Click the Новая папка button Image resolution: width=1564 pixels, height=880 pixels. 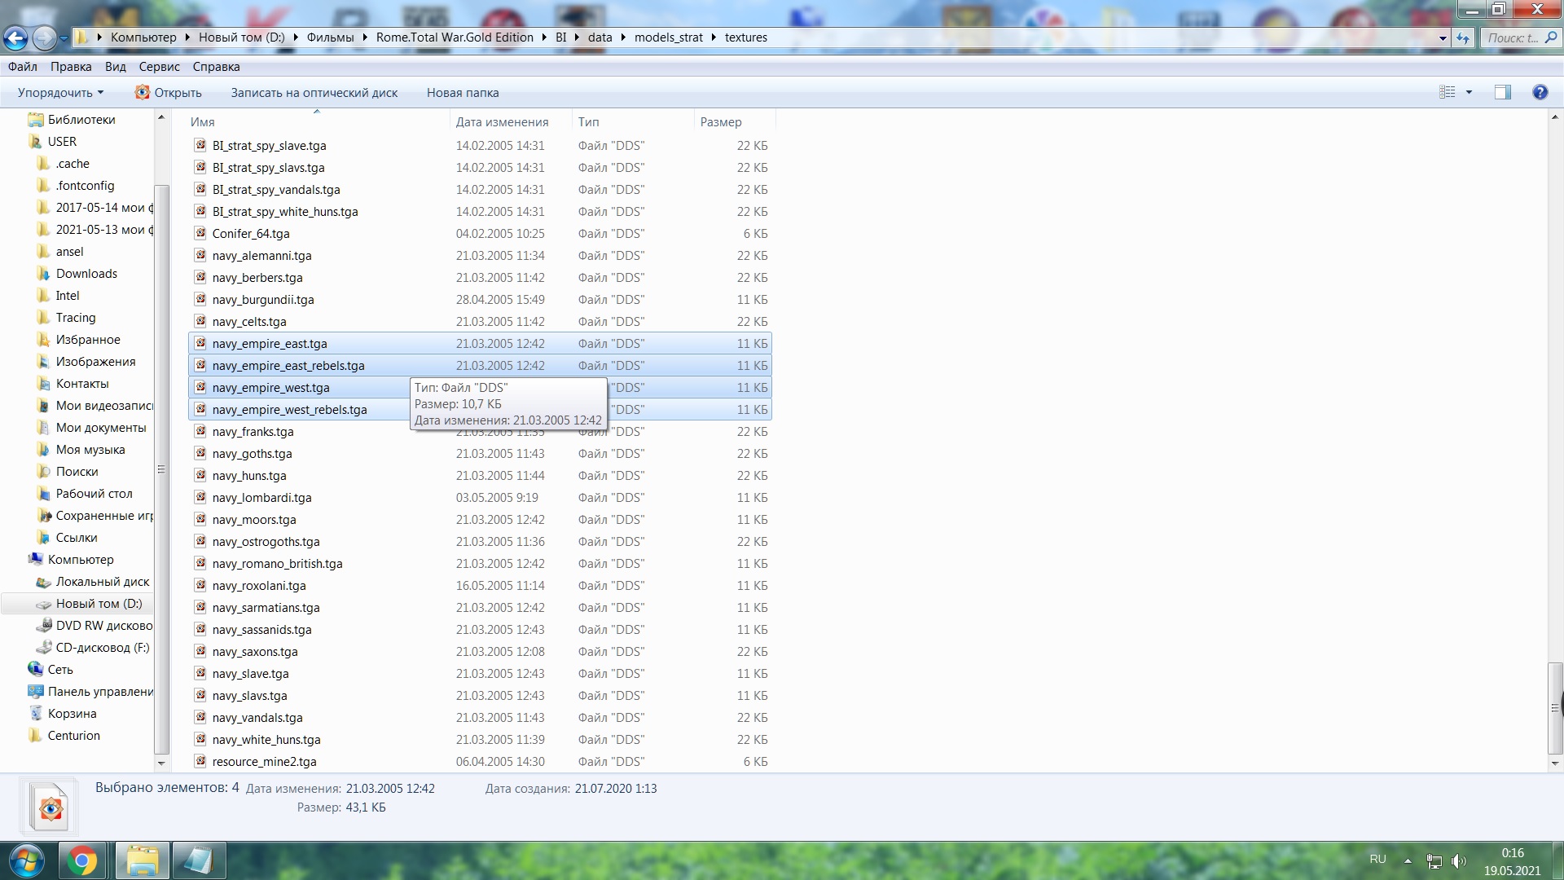462,93
